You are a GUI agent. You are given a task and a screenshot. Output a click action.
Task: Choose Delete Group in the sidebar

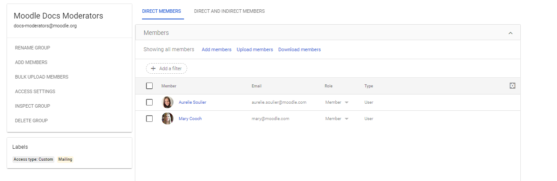tap(31, 121)
